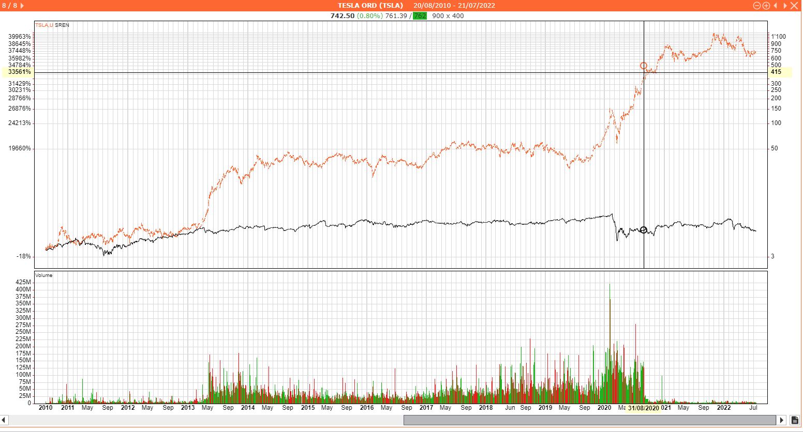Image resolution: width=803 pixels, height=432 pixels.
Task: Go to previous chart with left triangle
Action: 776,6
